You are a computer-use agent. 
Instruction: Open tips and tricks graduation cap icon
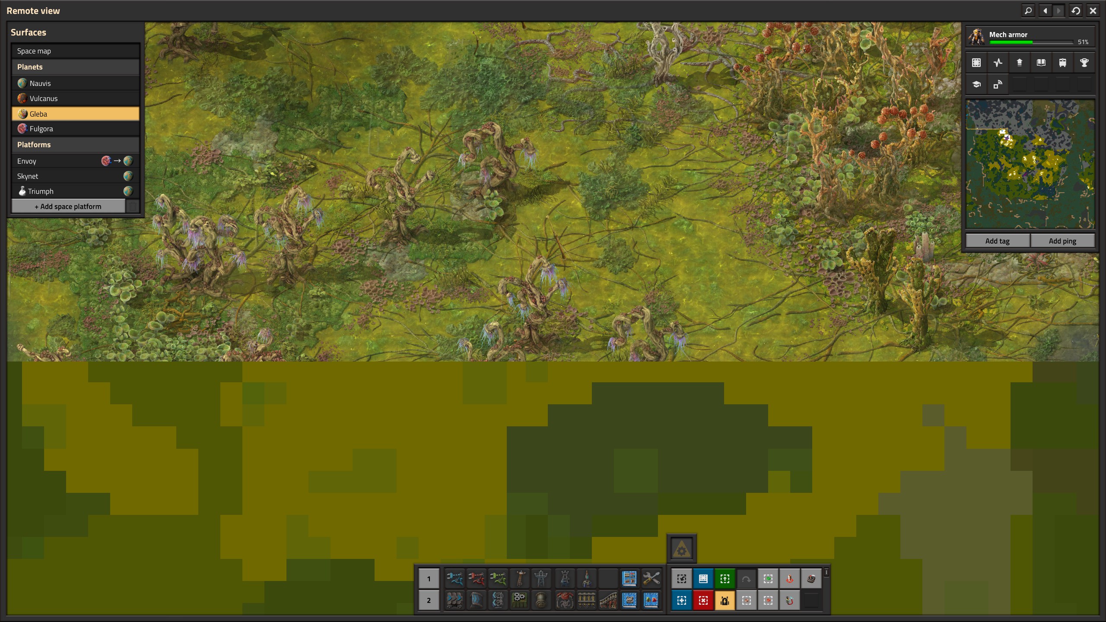coord(976,84)
